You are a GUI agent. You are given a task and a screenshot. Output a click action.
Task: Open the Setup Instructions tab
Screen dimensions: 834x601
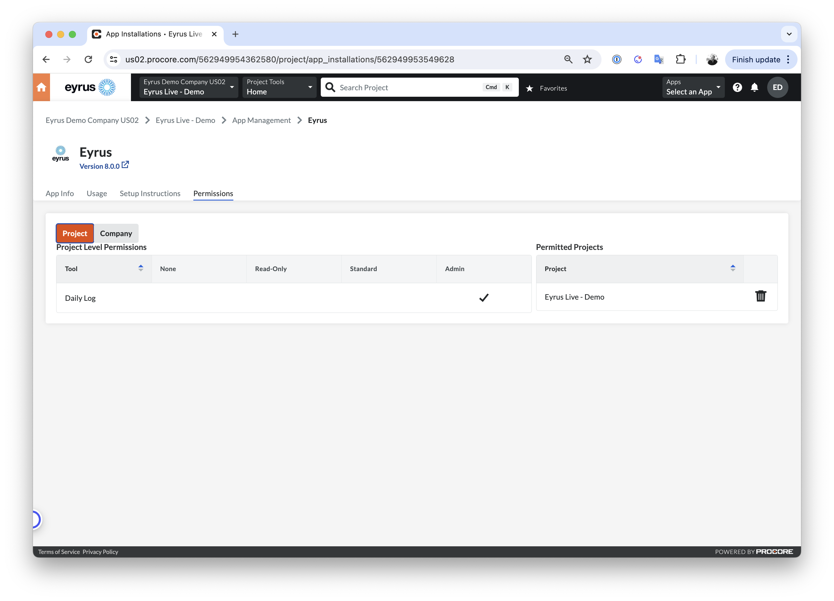[x=150, y=193]
